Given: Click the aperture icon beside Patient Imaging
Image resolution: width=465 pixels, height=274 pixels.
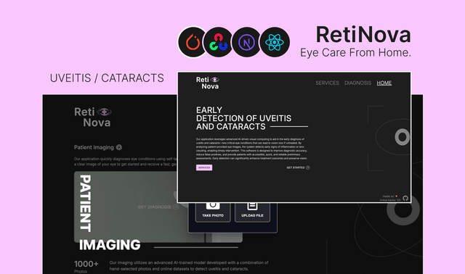Looking at the screenshot, I should click(119, 147).
